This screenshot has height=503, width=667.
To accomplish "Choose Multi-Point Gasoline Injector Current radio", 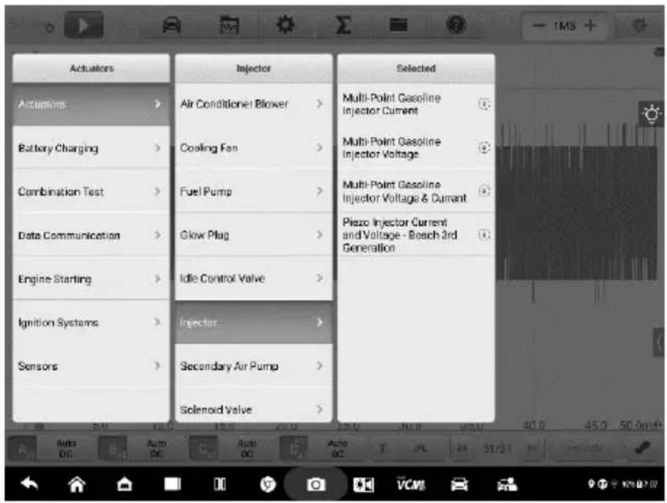I will pyautogui.click(x=484, y=105).
